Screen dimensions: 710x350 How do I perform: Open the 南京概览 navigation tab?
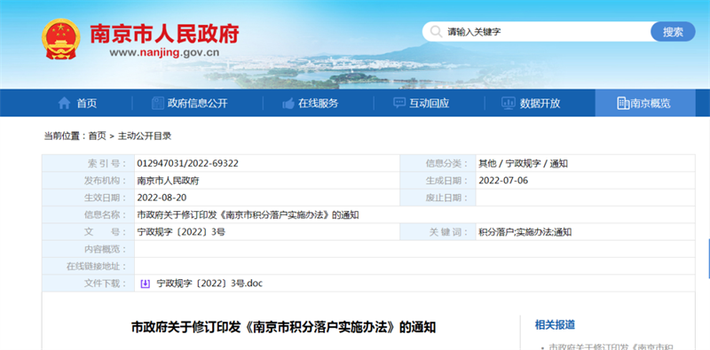[645, 103]
